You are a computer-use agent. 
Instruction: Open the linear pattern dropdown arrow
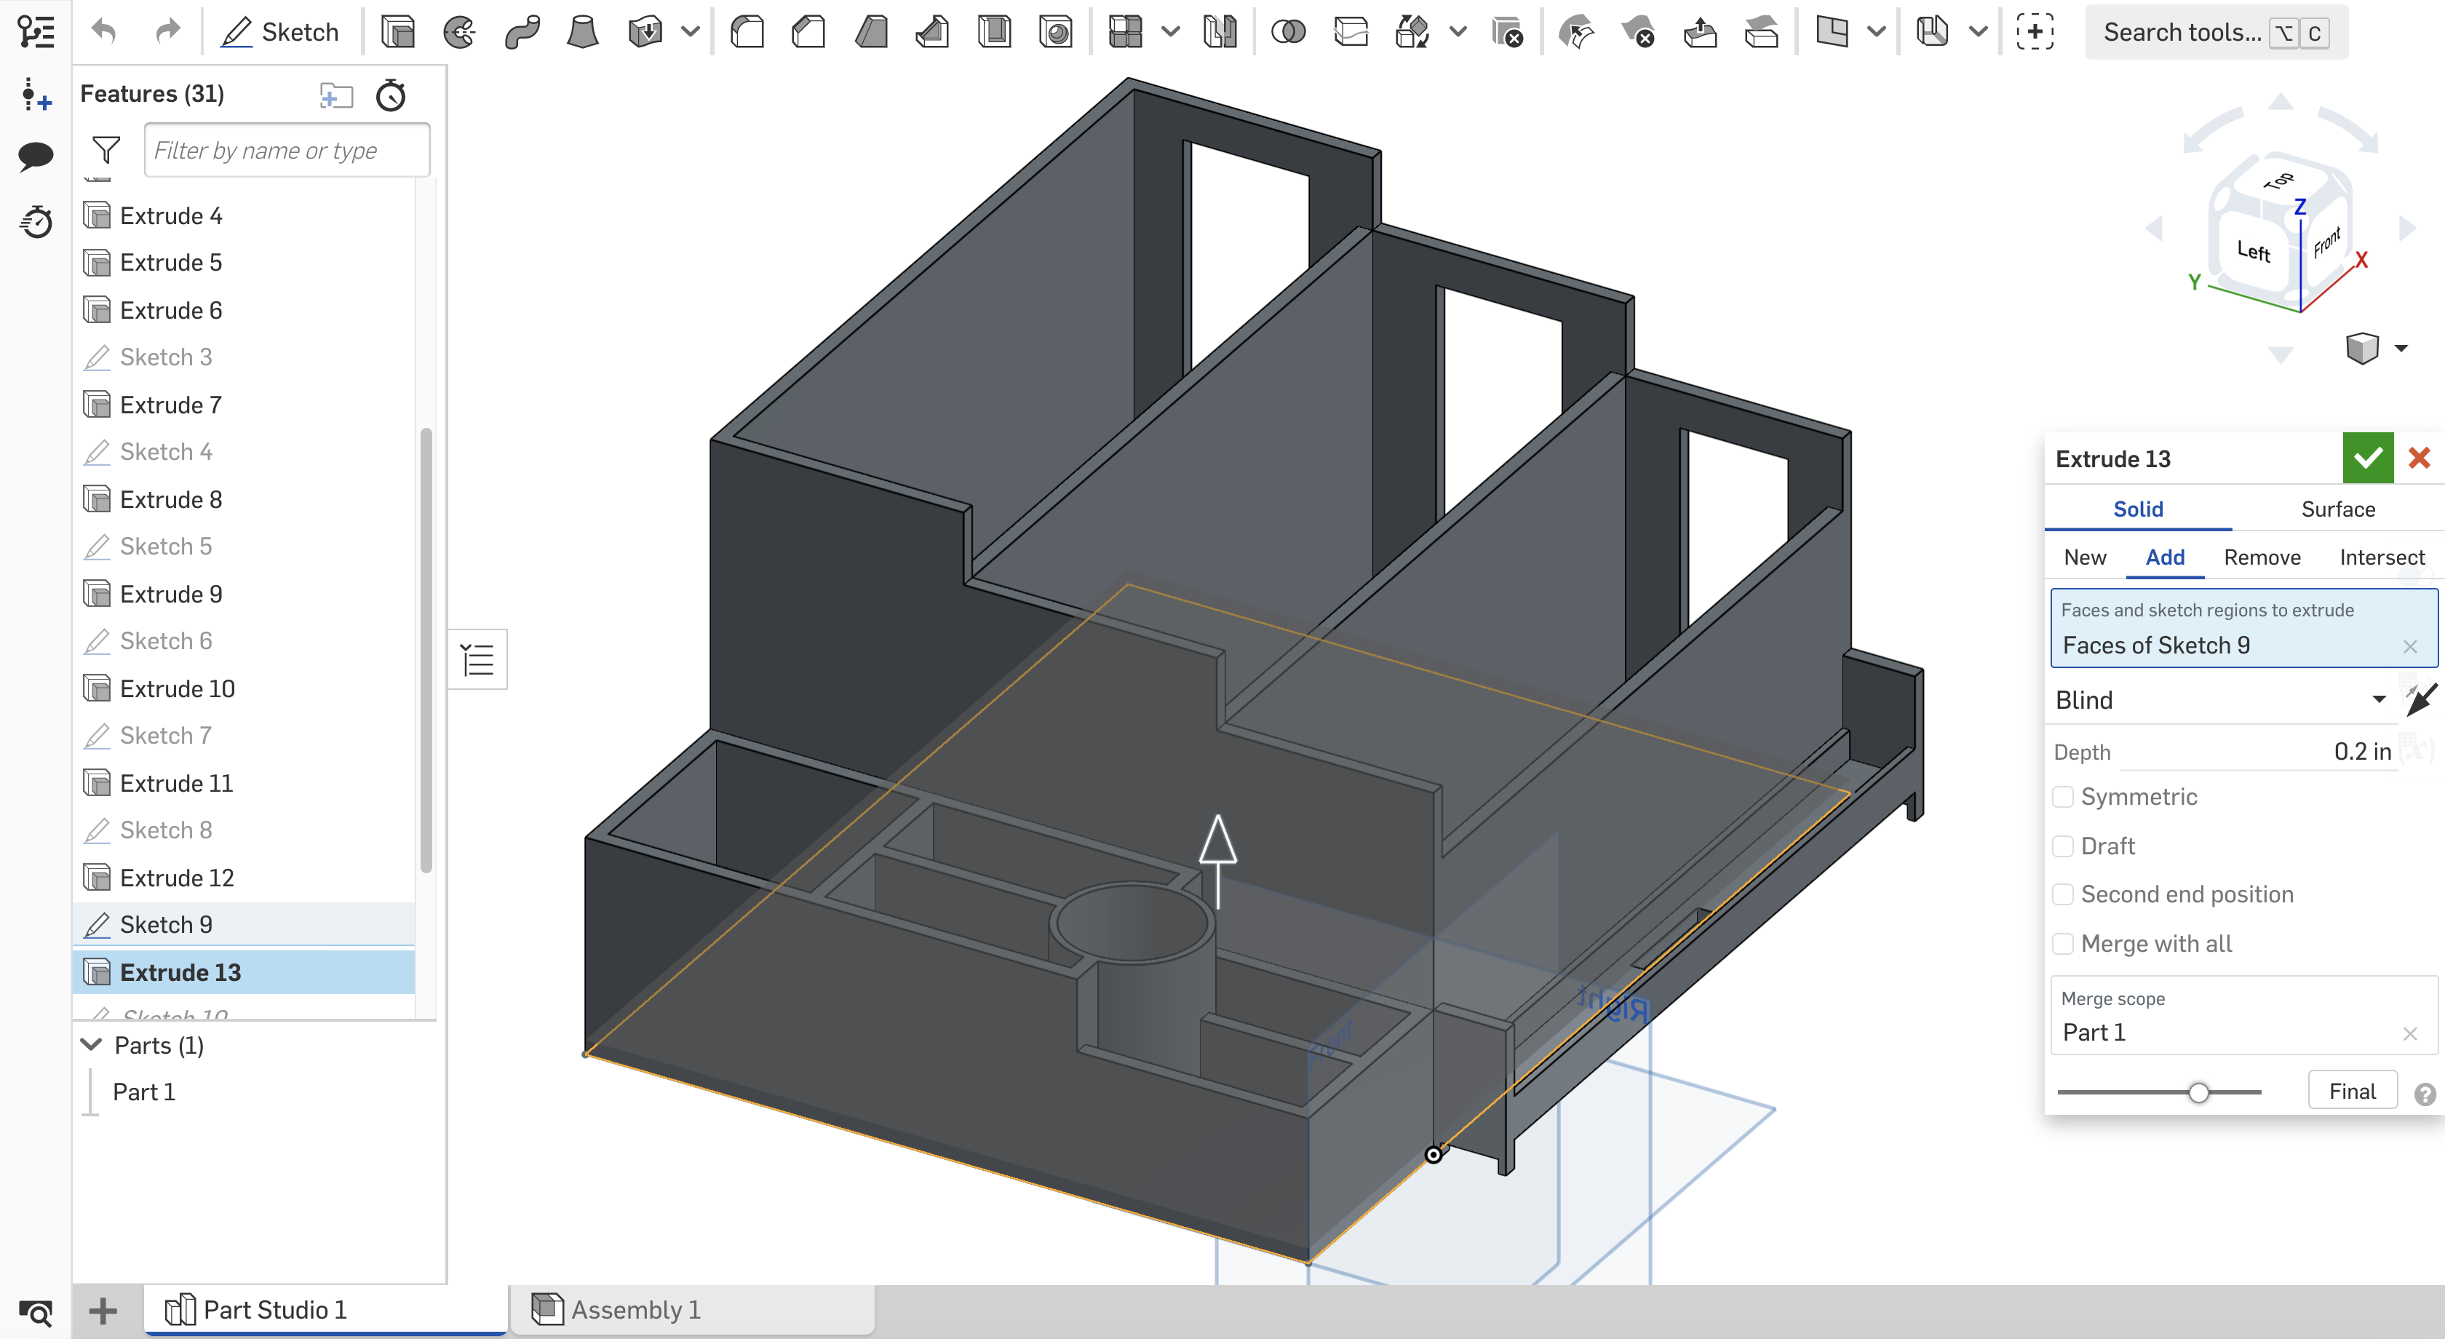[1170, 31]
